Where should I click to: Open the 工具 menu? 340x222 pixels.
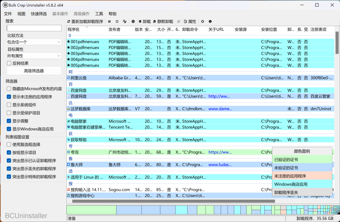[99, 14]
